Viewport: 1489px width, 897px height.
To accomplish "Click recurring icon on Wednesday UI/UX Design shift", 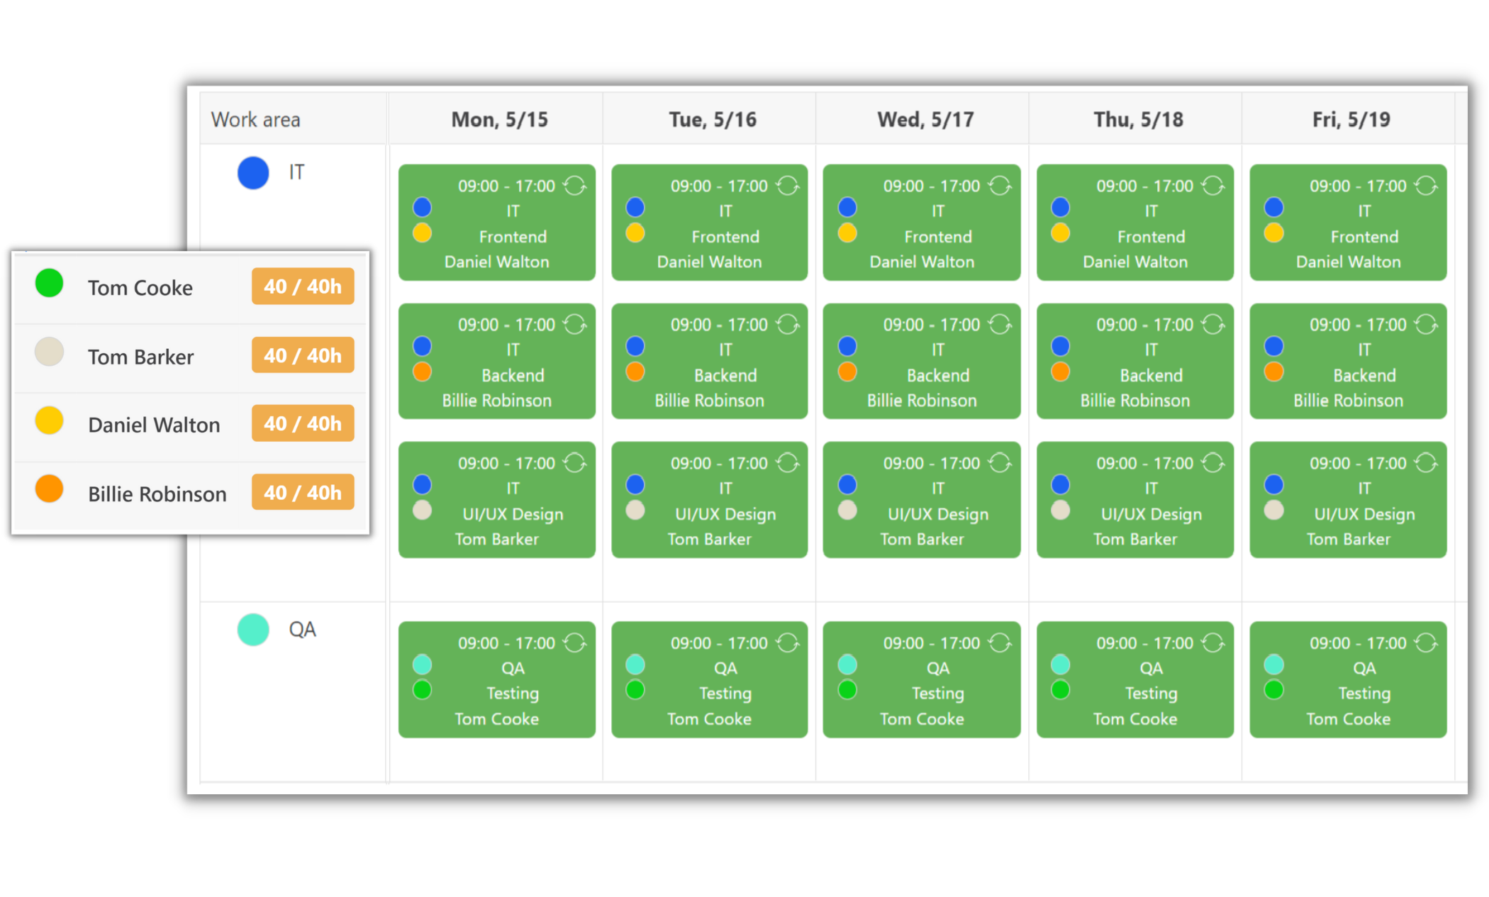I will click(1000, 463).
